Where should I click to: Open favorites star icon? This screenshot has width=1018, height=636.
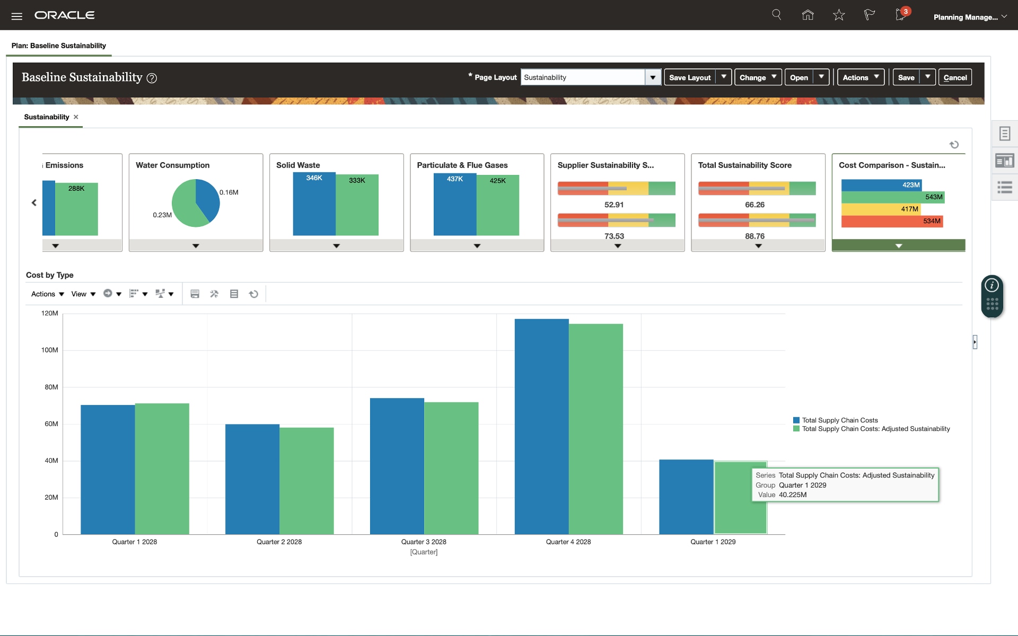click(x=838, y=15)
